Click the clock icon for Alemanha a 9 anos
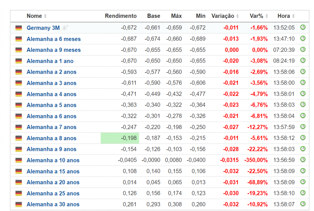The image size is (314, 211). [x=303, y=148]
